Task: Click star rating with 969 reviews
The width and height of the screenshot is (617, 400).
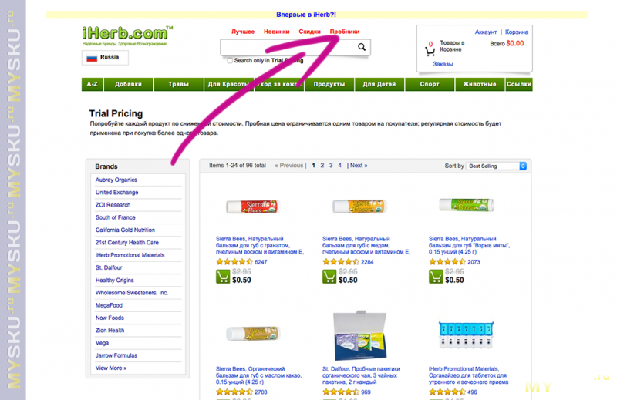Action: [x=340, y=392]
